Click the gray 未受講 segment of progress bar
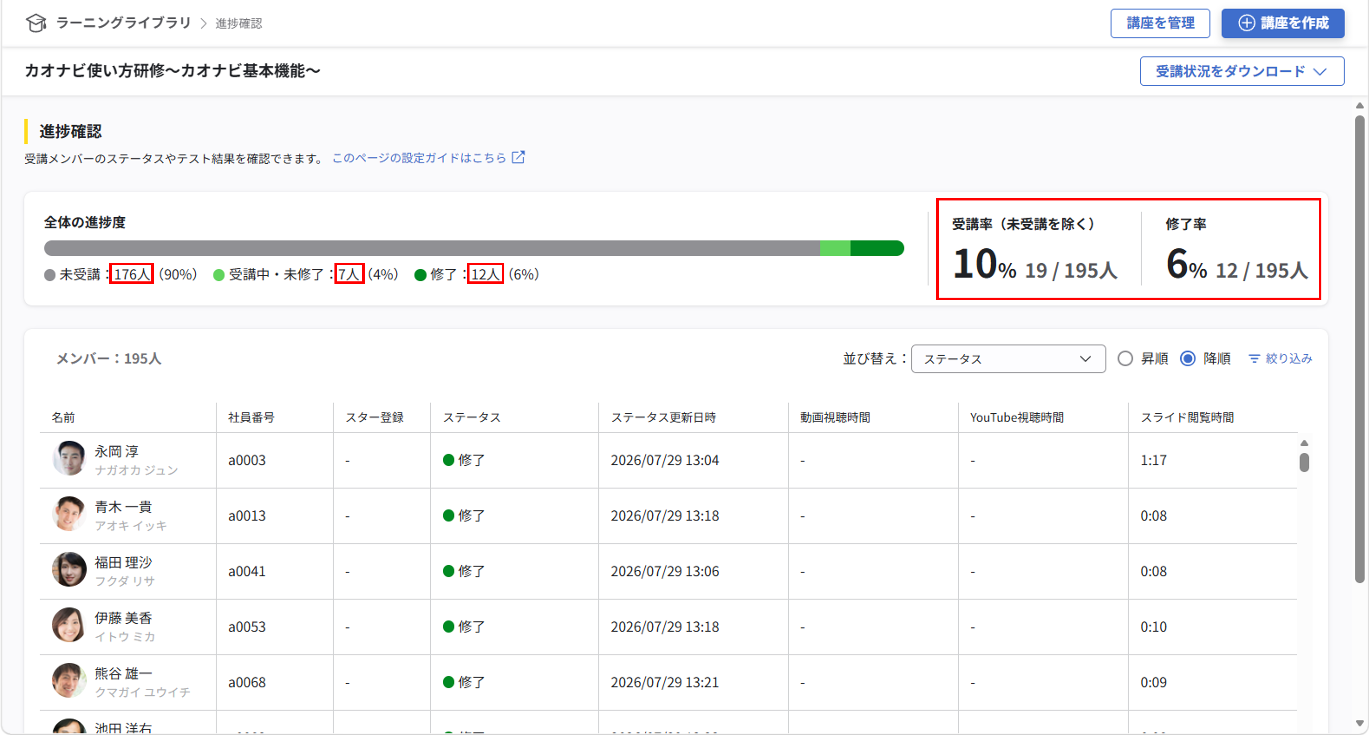This screenshot has width=1369, height=735. point(432,248)
